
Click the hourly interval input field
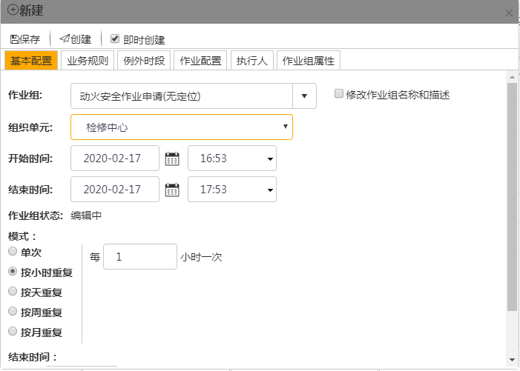click(x=140, y=257)
